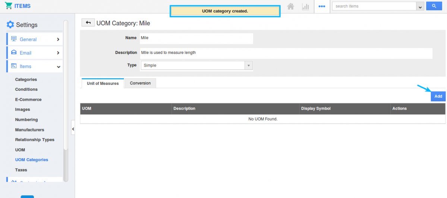
Task: Click the Display Symbol column header
Action: click(x=344, y=109)
